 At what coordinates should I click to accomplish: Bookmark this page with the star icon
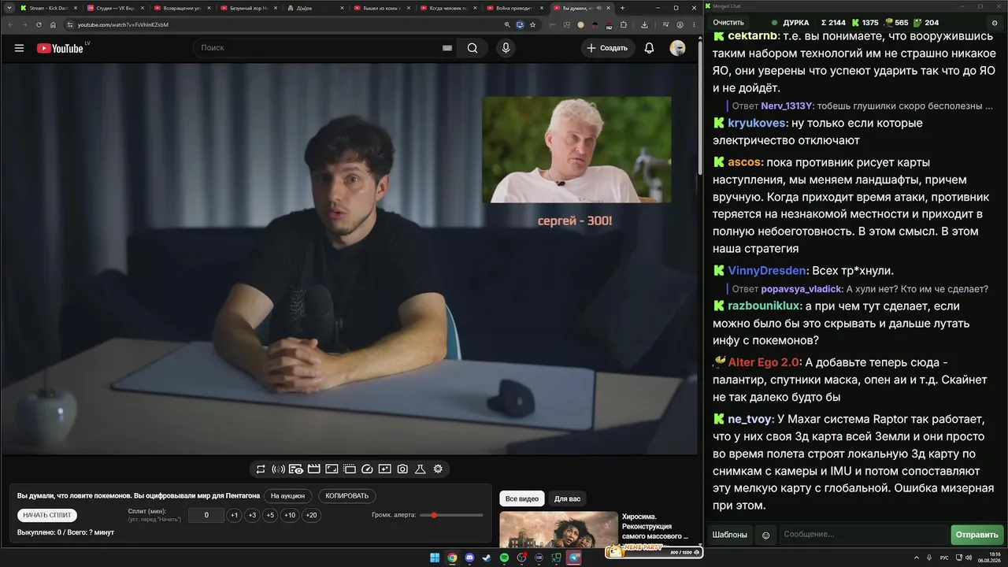(532, 24)
